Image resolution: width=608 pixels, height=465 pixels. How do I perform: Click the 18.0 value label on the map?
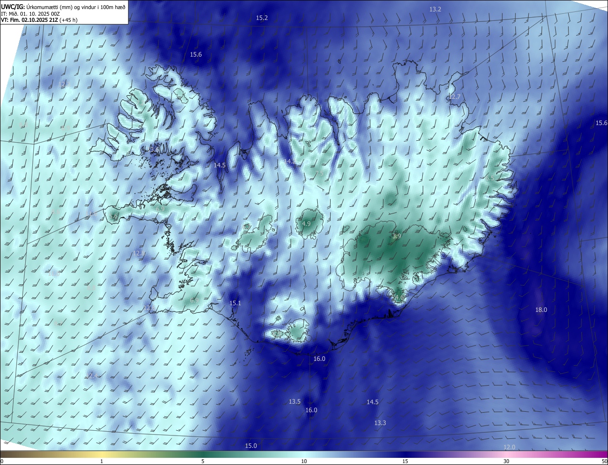pos(541,310)
